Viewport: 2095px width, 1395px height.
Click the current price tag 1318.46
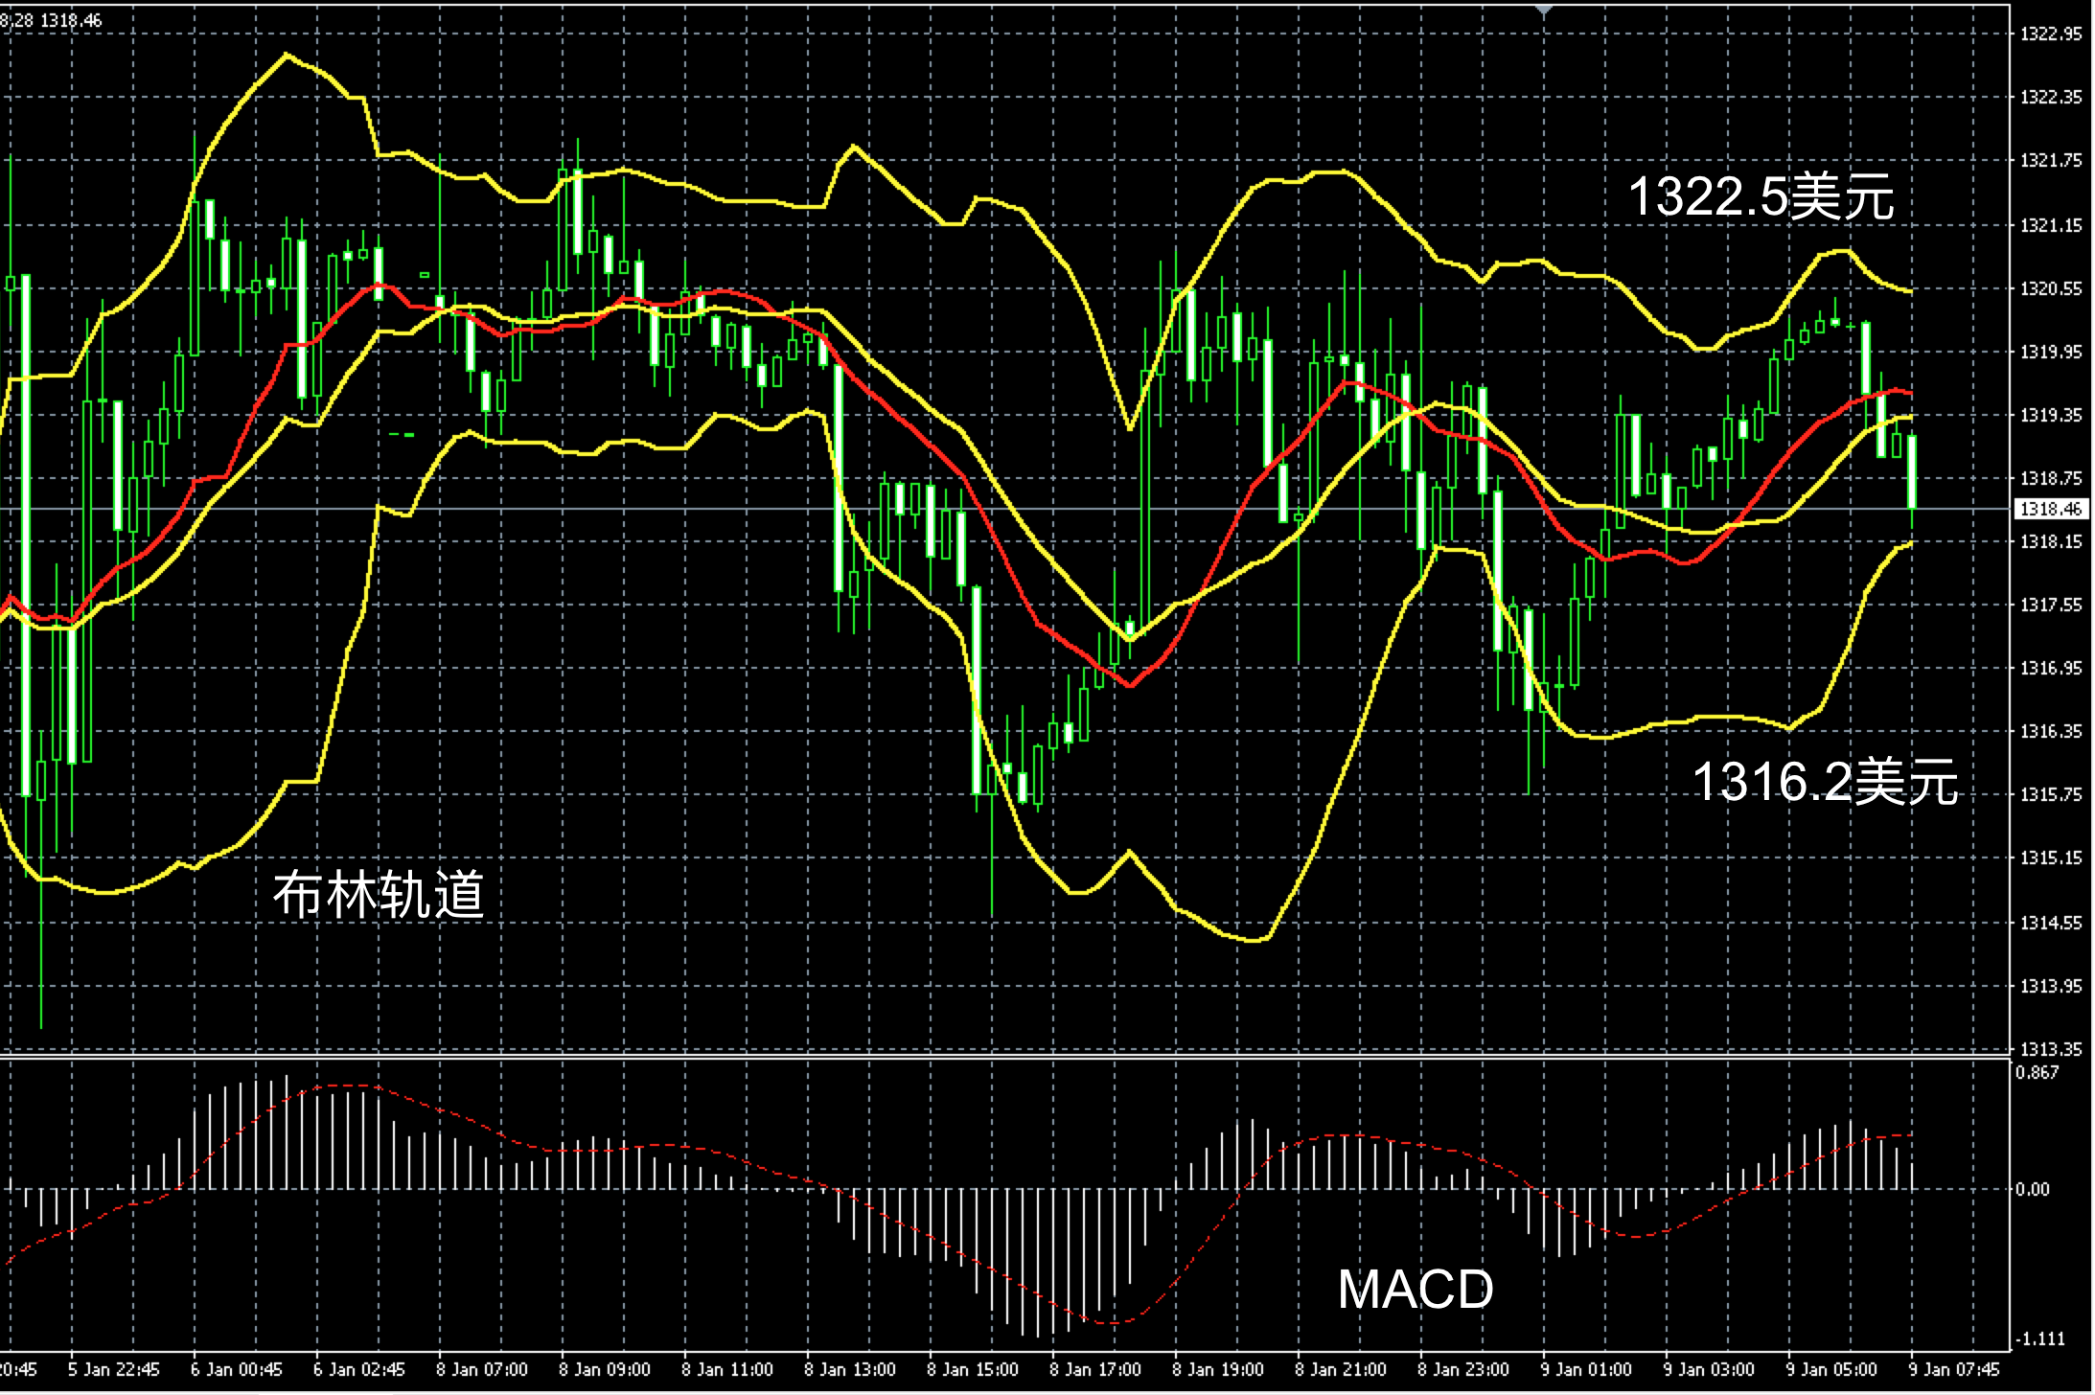point(2050,509)
